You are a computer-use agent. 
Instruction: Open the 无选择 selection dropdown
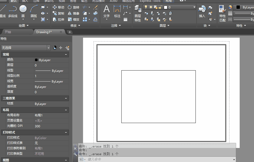49,48
